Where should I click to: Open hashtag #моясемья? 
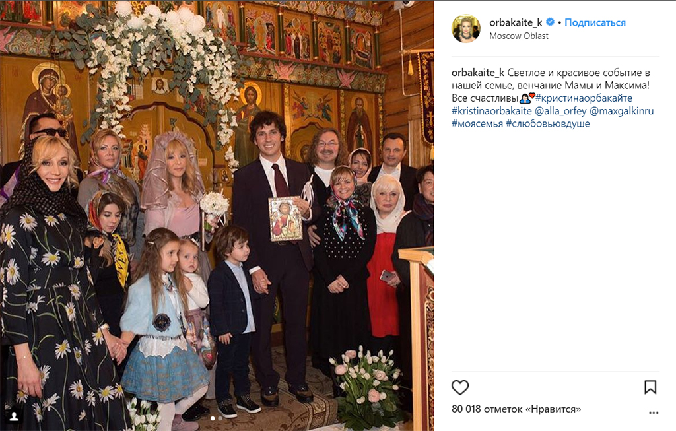coord(477,123)
